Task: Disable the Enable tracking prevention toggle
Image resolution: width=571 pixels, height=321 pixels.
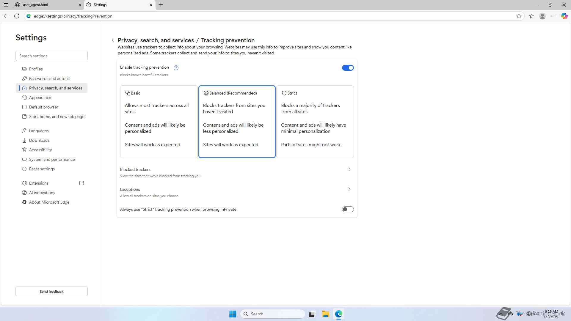Action: point(348,68)
